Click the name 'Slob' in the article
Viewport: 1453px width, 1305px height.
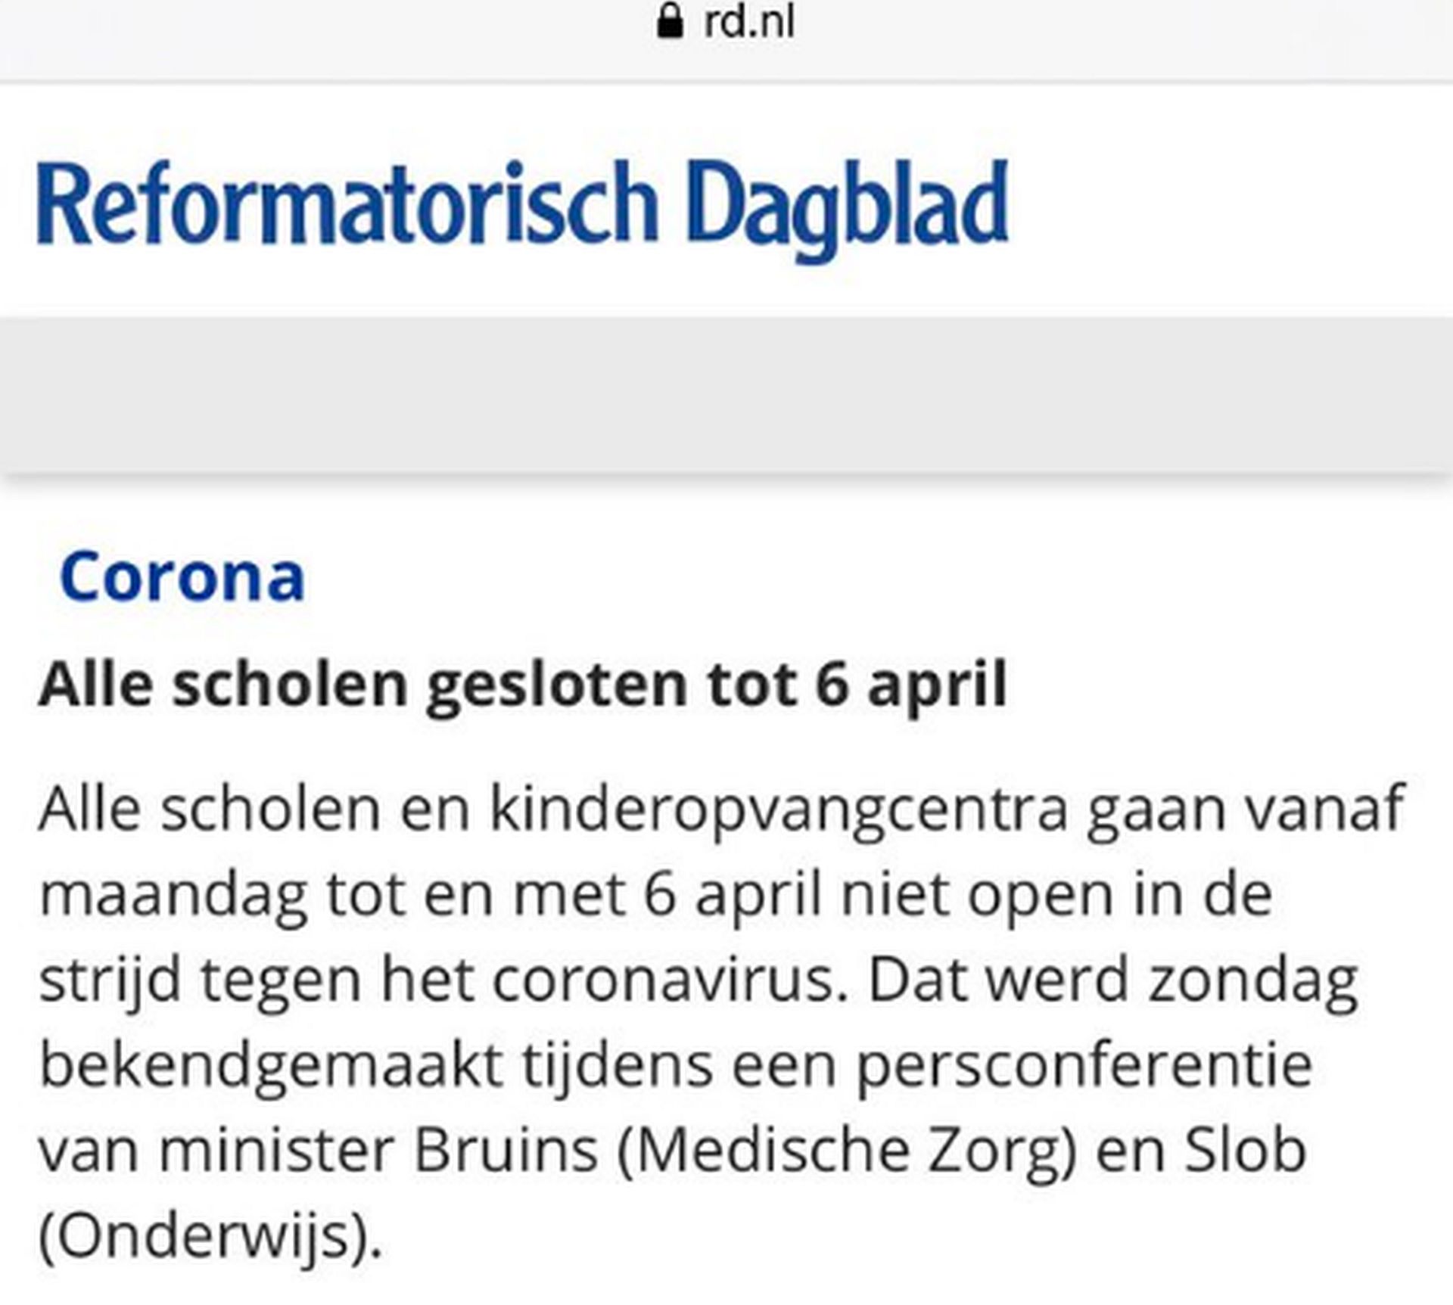(x=1245, y=1151)
